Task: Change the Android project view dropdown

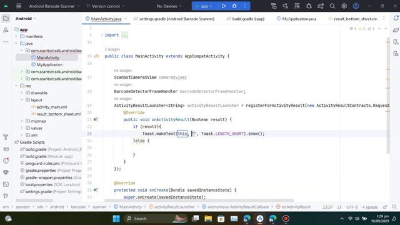Action: click(26, 18)
